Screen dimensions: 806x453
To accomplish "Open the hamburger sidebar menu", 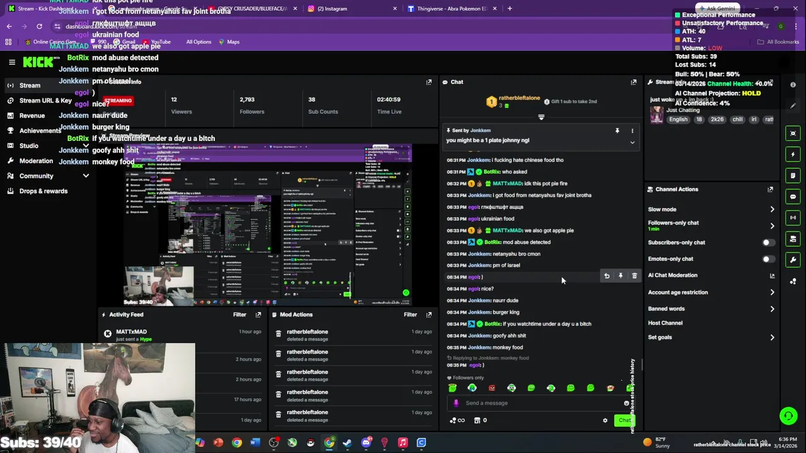I will (12, 62).
